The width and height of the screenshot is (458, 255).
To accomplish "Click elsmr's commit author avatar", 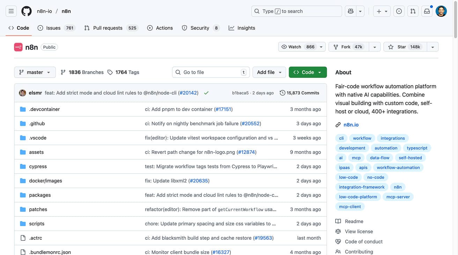I will [x=22, y=93].
